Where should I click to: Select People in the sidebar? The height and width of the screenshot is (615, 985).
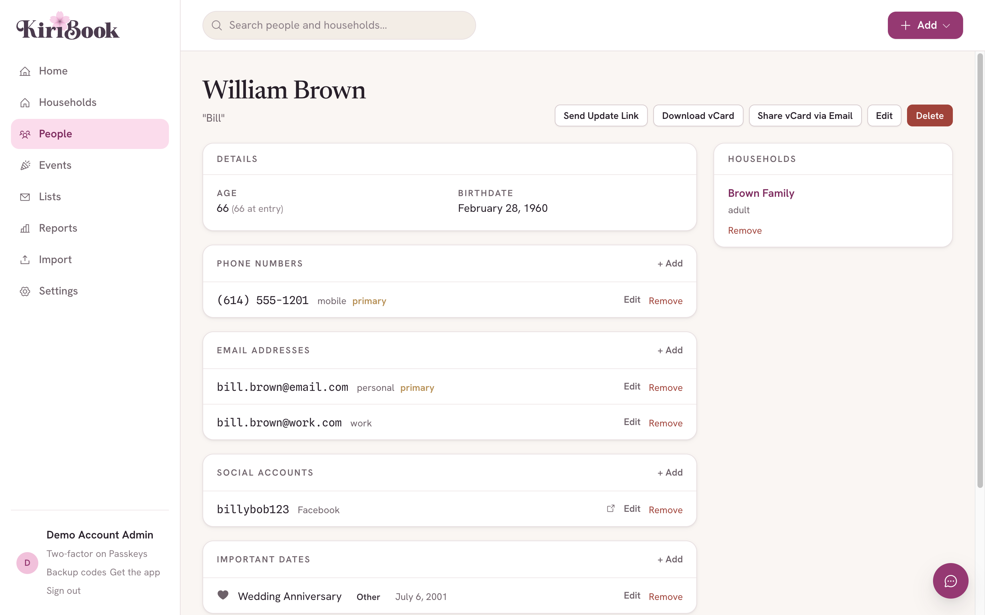[x=90, y=134]
